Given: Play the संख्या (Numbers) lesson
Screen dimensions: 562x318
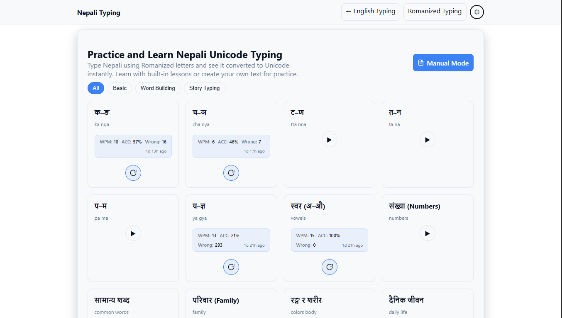Looking at the screenshot, I should tap(428, 233).
